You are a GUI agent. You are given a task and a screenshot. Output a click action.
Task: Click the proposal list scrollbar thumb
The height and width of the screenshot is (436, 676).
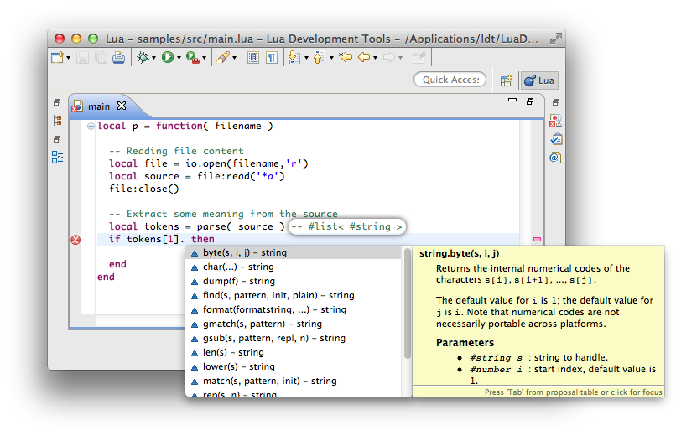pos(408,304)
